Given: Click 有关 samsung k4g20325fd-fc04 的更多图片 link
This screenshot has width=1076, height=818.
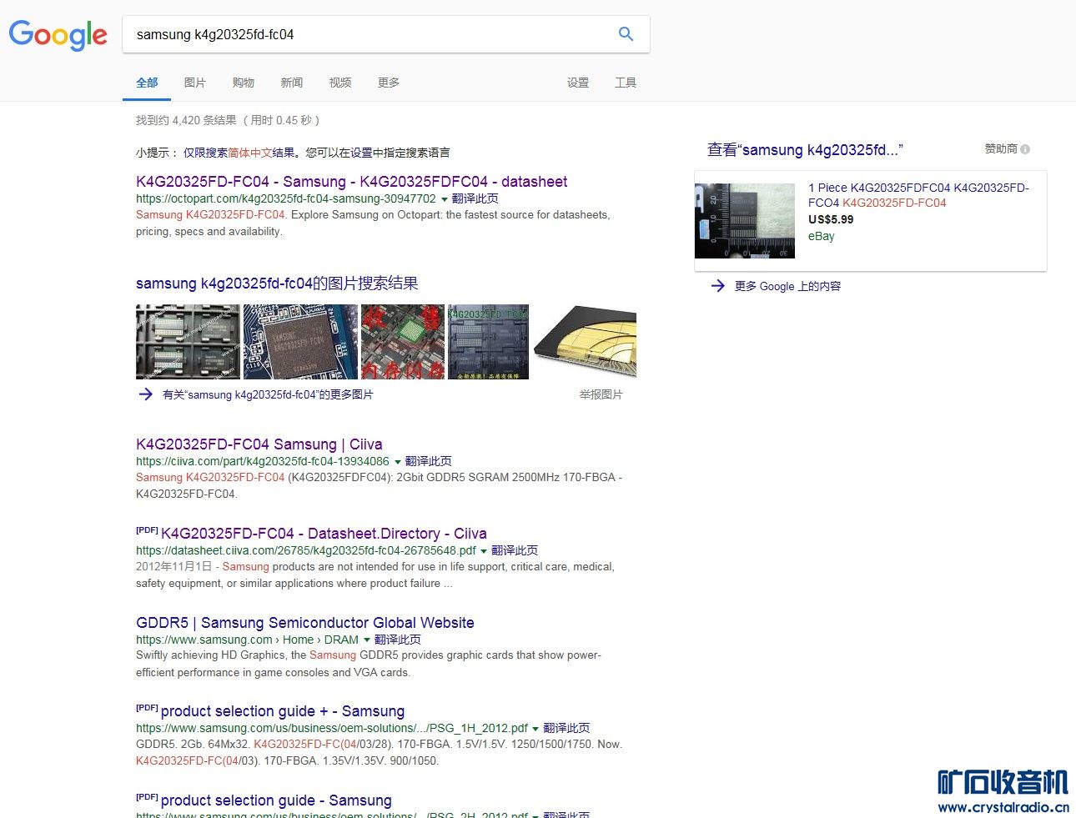Looking at the screenshot, I should click(268, 394).
